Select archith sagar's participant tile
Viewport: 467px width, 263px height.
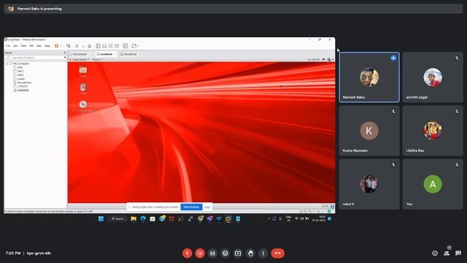(433, 77)
